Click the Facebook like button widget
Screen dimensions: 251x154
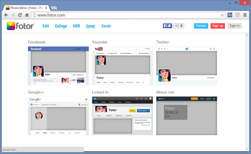[x=168, y=26]
